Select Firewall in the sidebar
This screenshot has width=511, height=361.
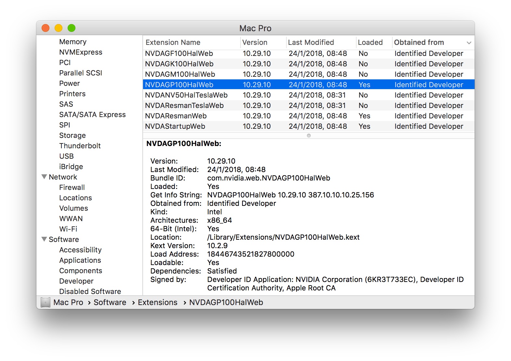coord(72,187)
